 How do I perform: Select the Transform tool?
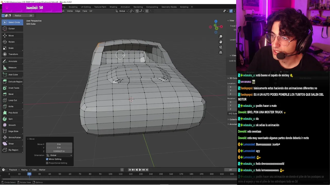[x=12, y=54]
